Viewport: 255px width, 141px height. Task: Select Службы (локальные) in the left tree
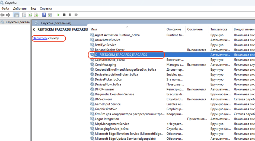(17, 22)
